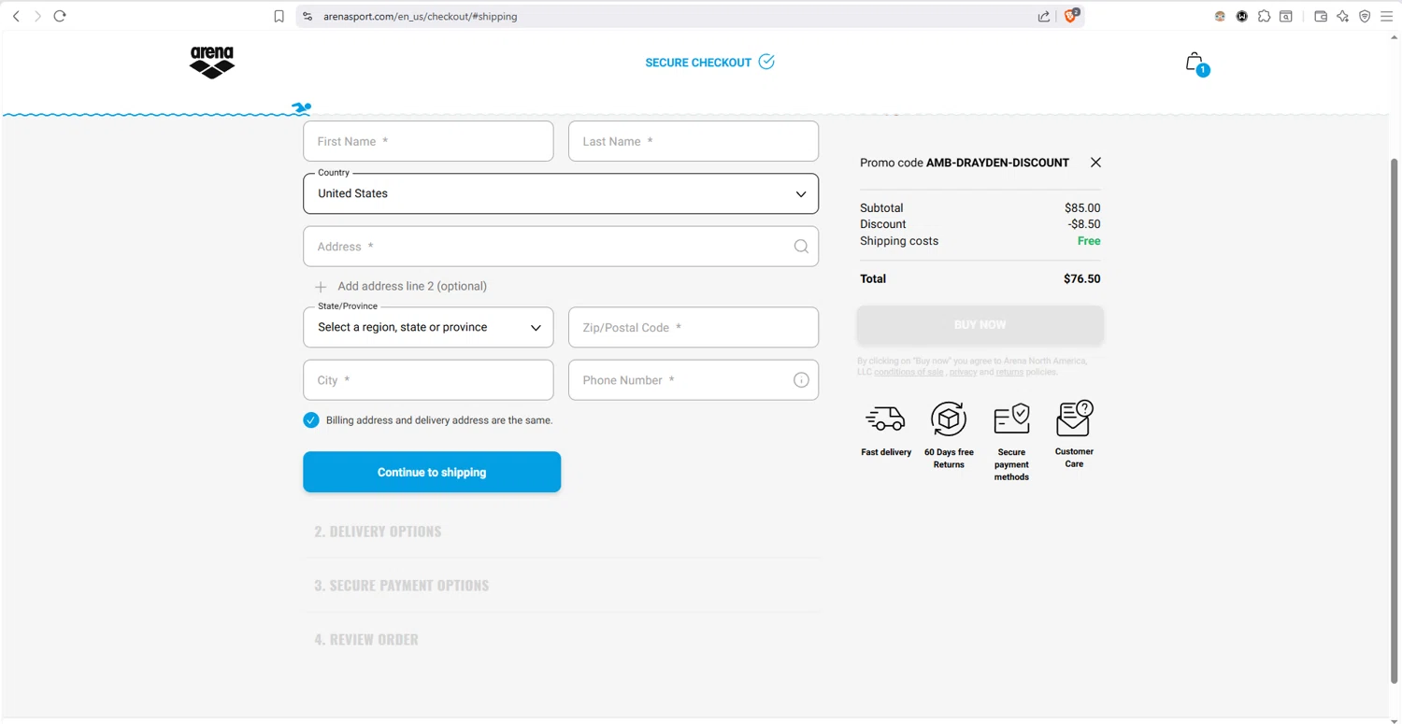The height and width of the screenshot is (724, 1402).
Task: Click the Phone Number field
Action: (x=694, y=380)
